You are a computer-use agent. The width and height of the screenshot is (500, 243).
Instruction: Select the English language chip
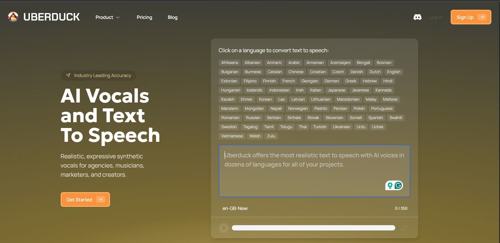393,72
